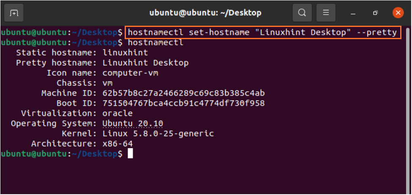
Task: Open a new terminal tab
Action: [14, 13]
